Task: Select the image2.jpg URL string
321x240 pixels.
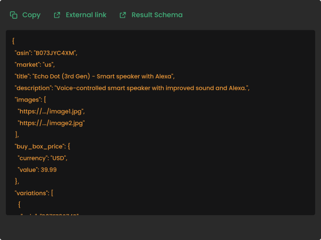Action: click(x=52, y=123)
